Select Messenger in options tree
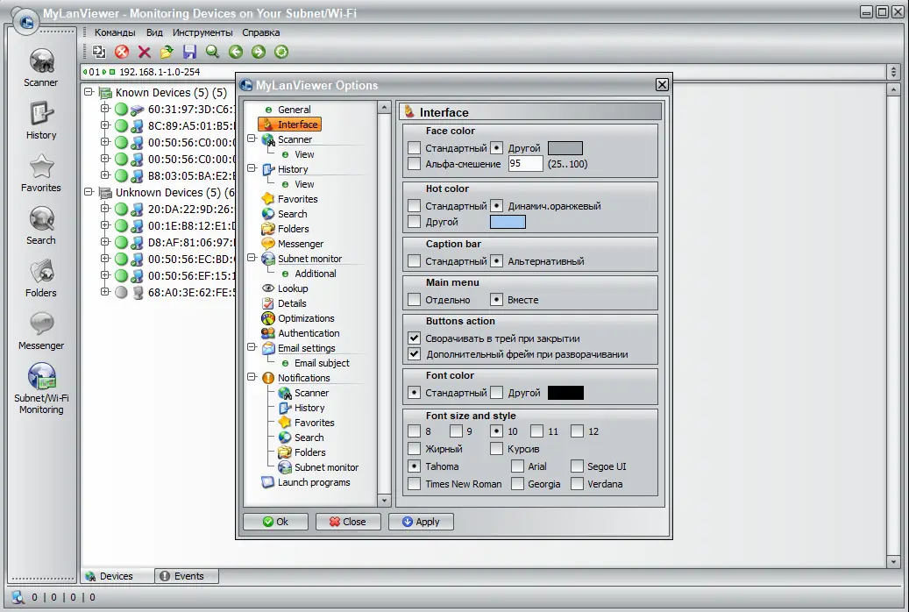 pyautogui.click(x=301, y=244)
